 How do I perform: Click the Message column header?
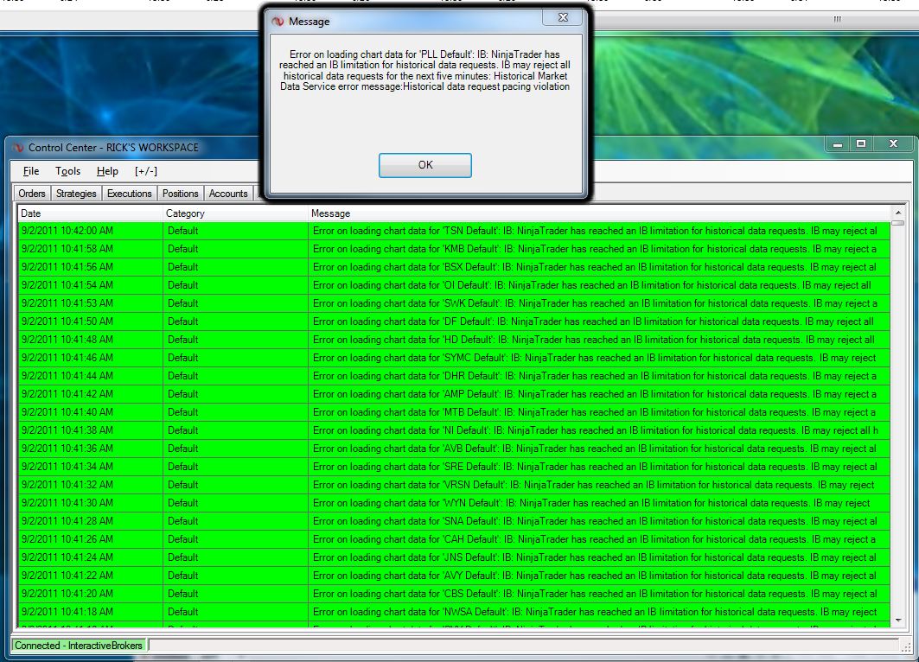pos(598,213)
